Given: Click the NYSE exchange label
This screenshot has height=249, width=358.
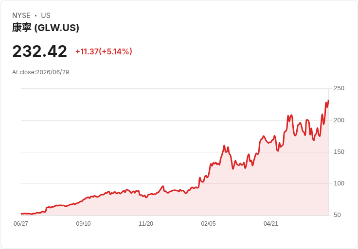Looking at the screenshot, I should [21, 16].
